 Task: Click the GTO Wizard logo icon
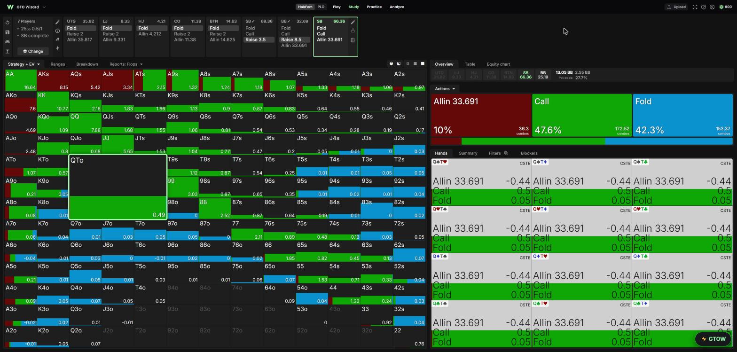point(10,7)
